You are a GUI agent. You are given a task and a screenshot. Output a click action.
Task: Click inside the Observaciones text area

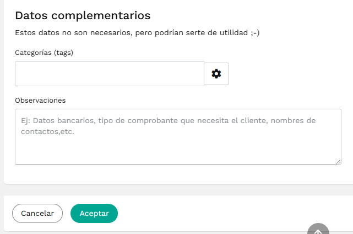[x=178, y=137]
